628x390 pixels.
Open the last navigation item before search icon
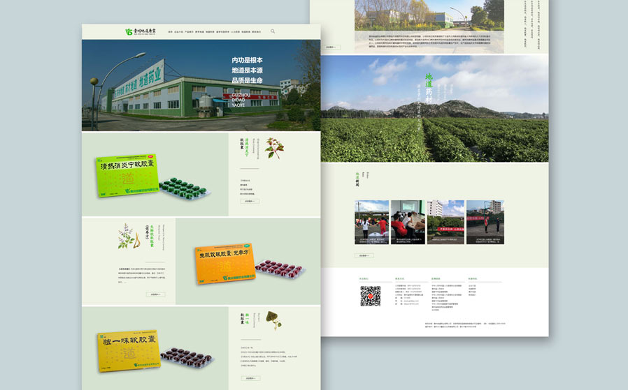(257, 31)
